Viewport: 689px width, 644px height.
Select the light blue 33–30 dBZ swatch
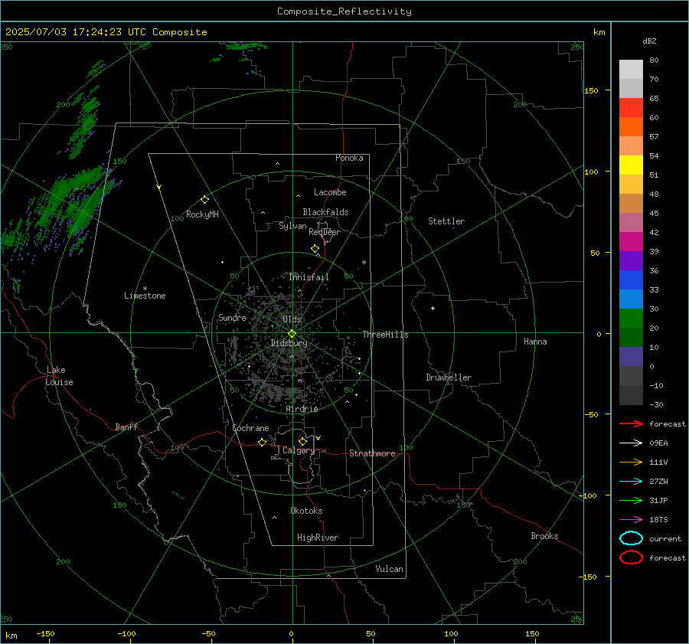(631, 299)
